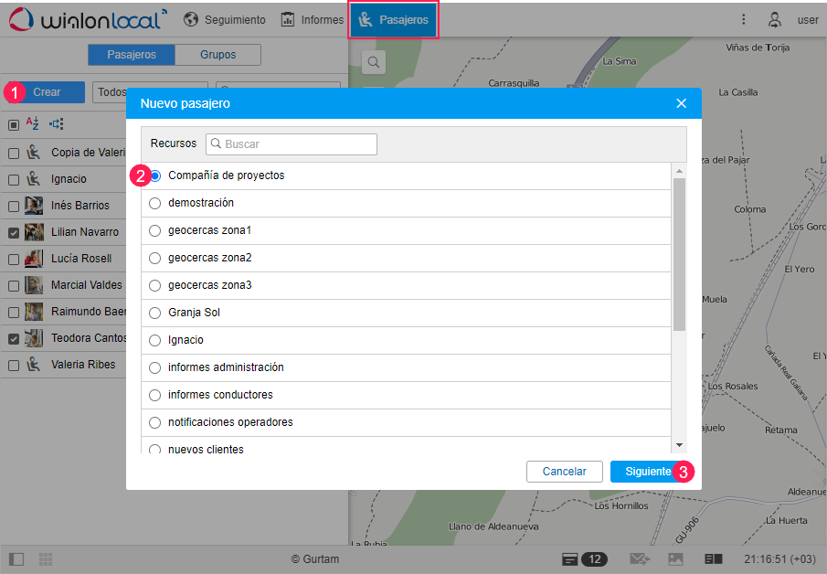The width and height of the screenshot is (827, 574).
Task: Select Granja Sol resource
Action: [154, 313]
